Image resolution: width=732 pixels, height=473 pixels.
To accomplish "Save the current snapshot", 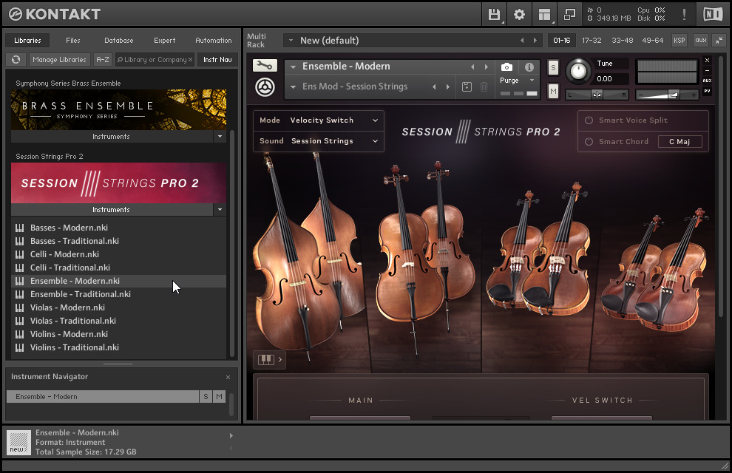I will click(x=467, y=86).
